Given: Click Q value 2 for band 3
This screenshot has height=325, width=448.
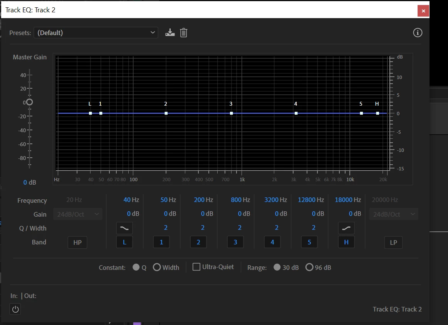Looking at the screenshot, I should [240, 227].
